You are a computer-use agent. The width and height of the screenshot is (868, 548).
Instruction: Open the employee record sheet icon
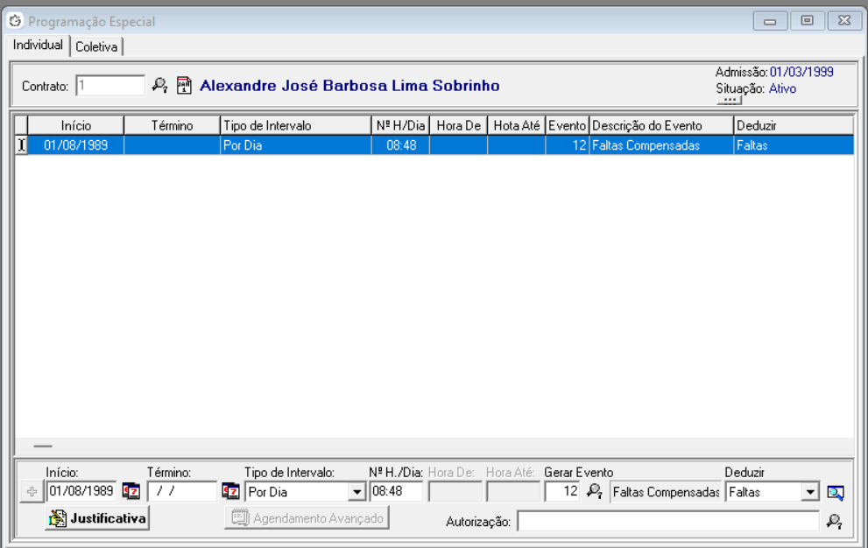click(184, 85)
